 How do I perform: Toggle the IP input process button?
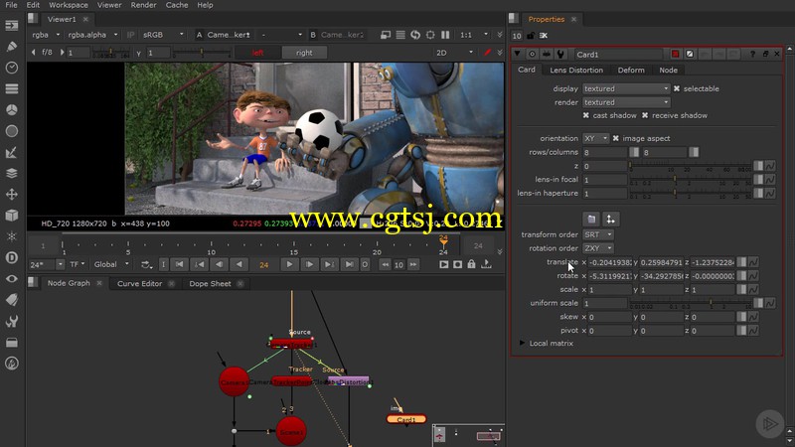(x=131, y=35)
